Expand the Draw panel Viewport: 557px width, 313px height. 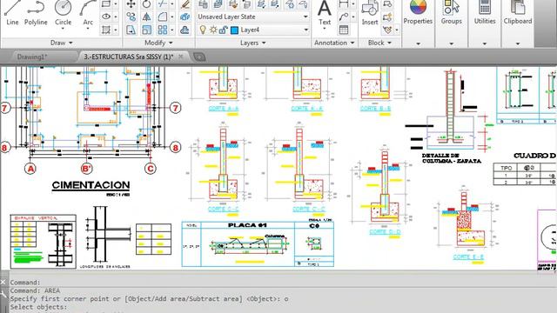(x=62, y=43)
